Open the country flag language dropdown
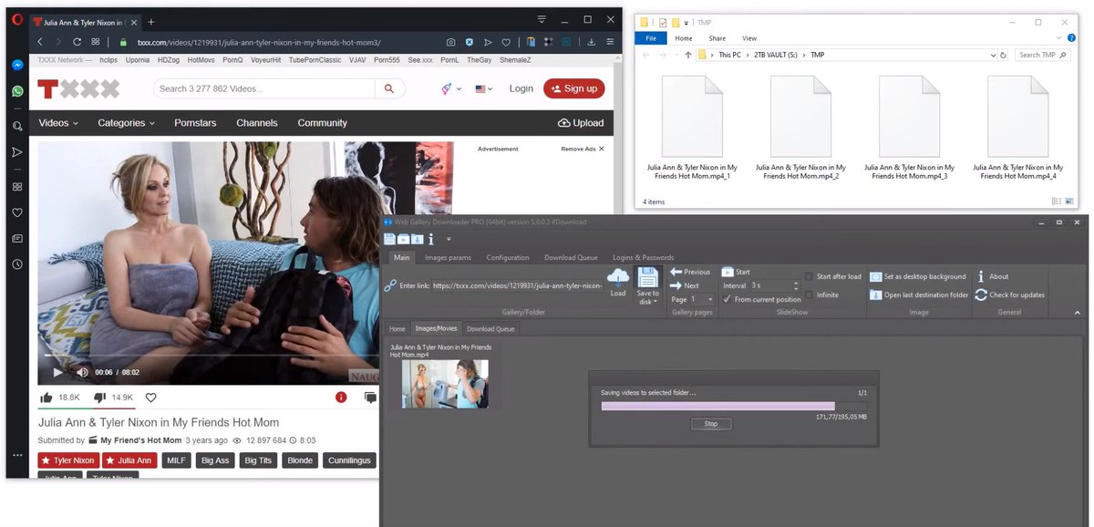Image resolution: width=1094 pixels, height=527 pixels. [x=484, y=88]
